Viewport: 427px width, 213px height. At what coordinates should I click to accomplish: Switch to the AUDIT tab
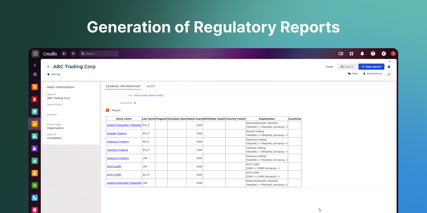coord(151,86)
